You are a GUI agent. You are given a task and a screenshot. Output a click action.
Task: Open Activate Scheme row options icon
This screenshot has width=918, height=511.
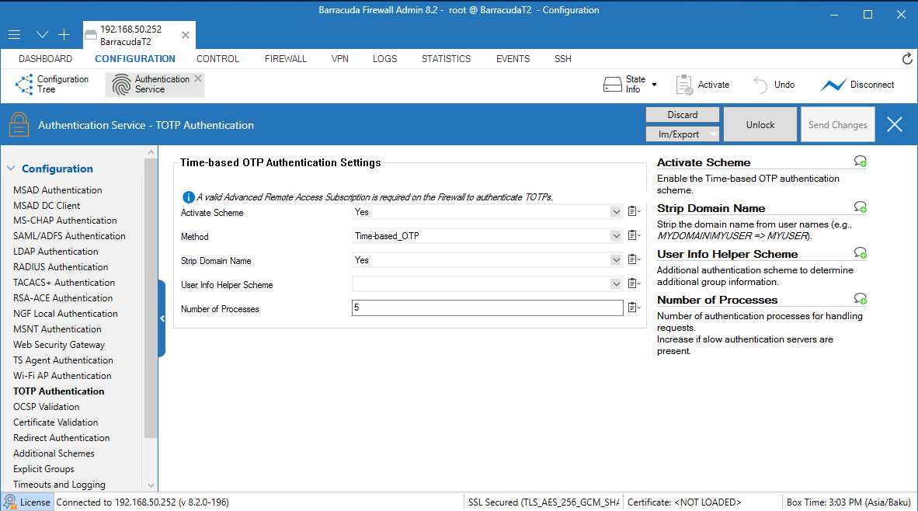[634, 211]
